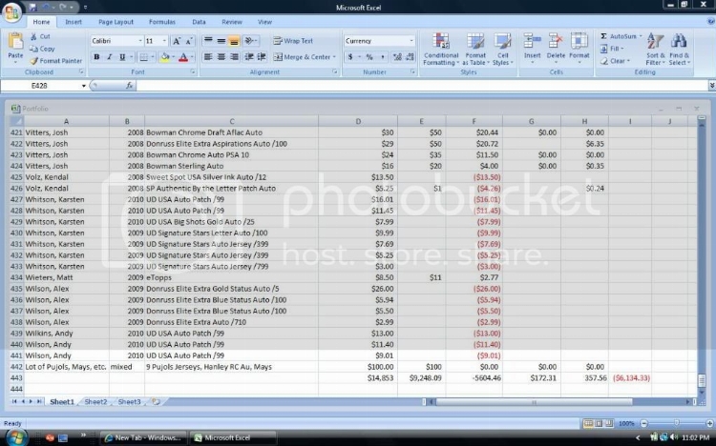
Task: Decrease font size with Shrink Font icon
Action: click(189, 41)
